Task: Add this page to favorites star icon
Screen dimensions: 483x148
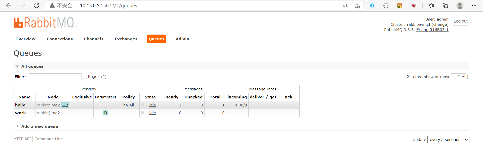Action: (x=357, y=6)
